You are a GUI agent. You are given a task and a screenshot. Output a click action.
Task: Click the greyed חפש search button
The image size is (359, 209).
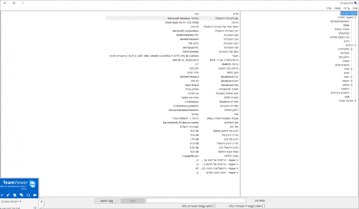133,201
